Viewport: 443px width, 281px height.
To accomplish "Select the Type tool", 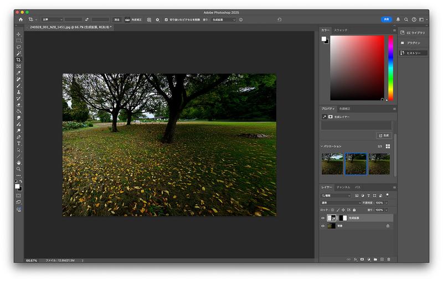I will coord(18,143).
